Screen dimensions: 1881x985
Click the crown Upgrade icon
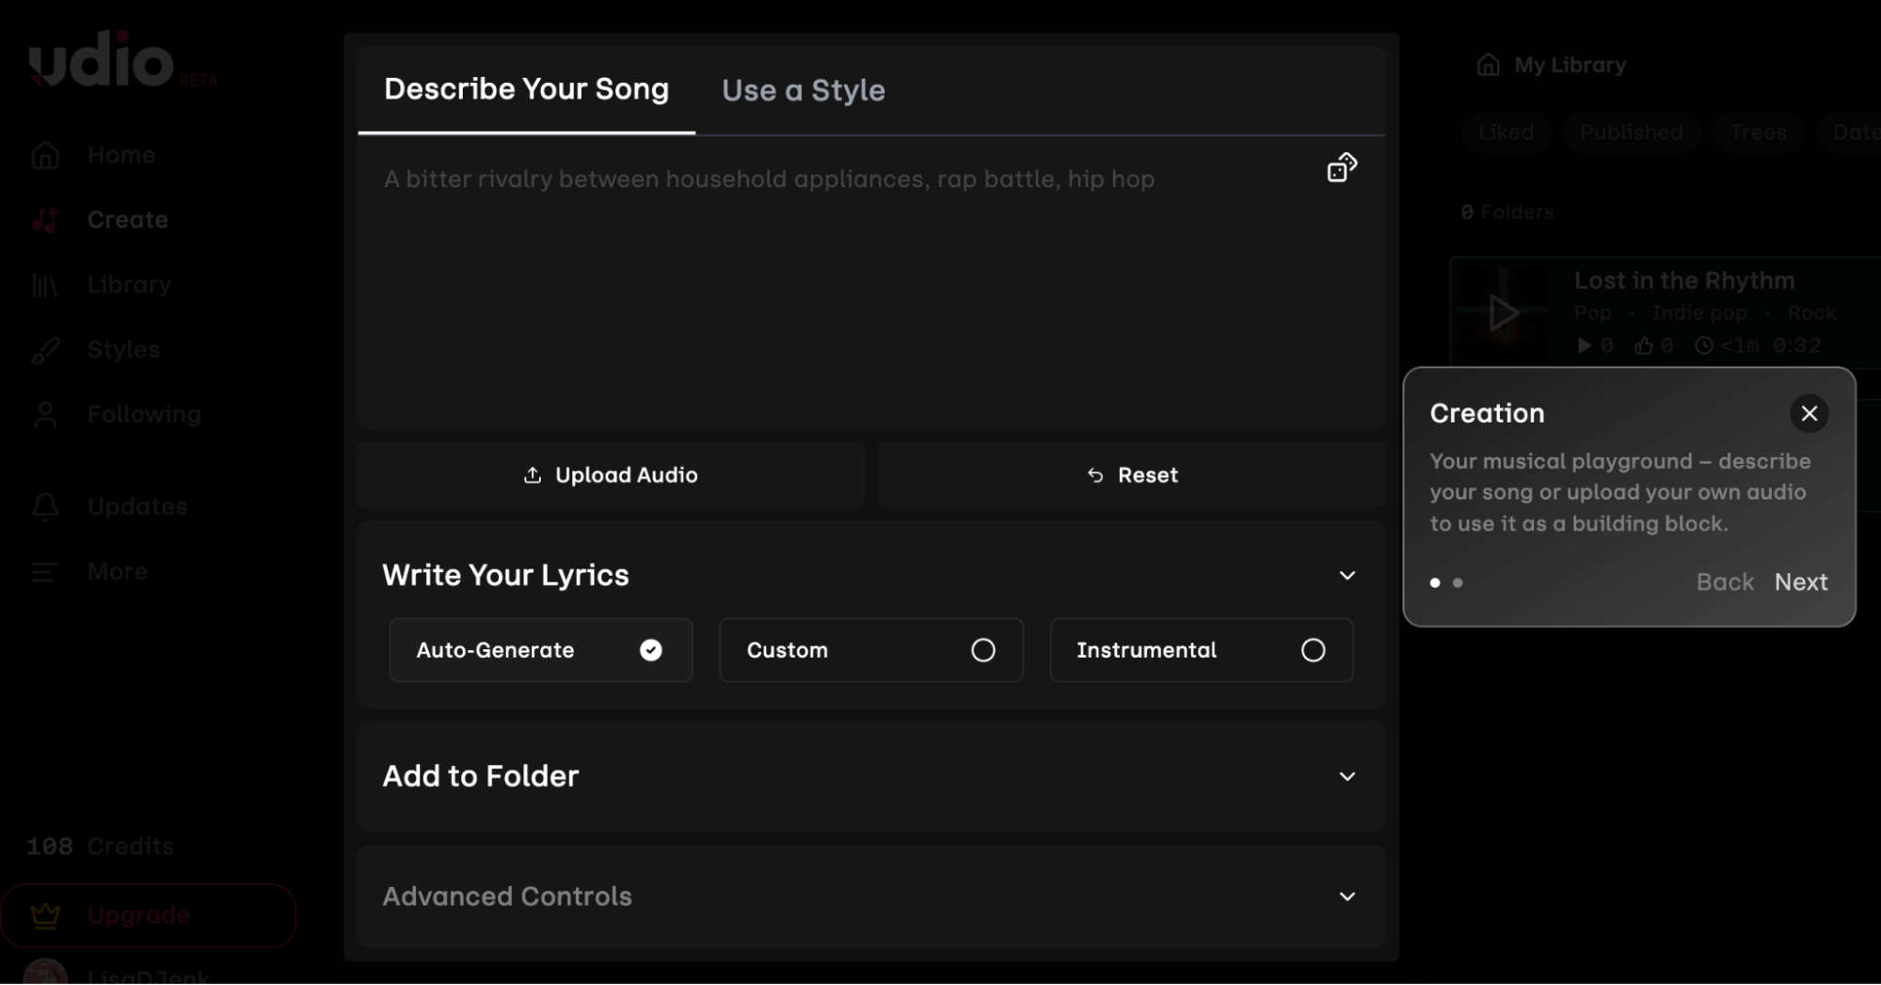click(44, 914)
